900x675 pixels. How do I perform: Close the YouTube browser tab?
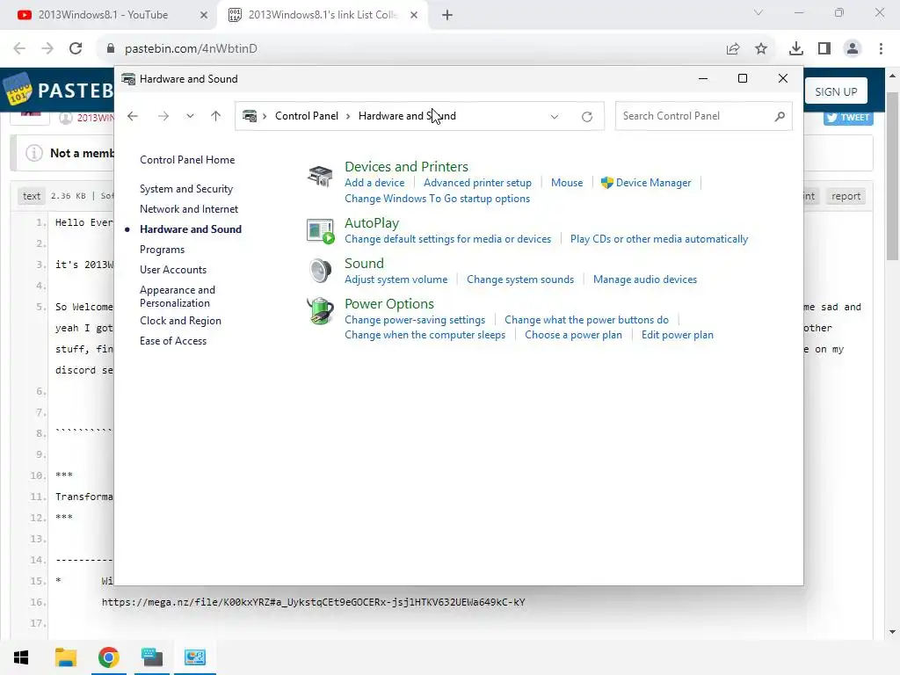[x=204, y=16]
